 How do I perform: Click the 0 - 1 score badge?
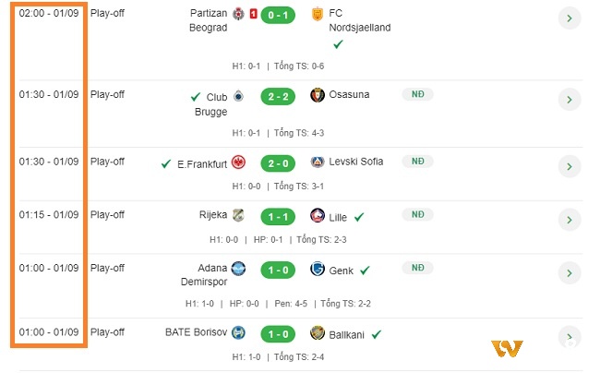pos(278,16)
